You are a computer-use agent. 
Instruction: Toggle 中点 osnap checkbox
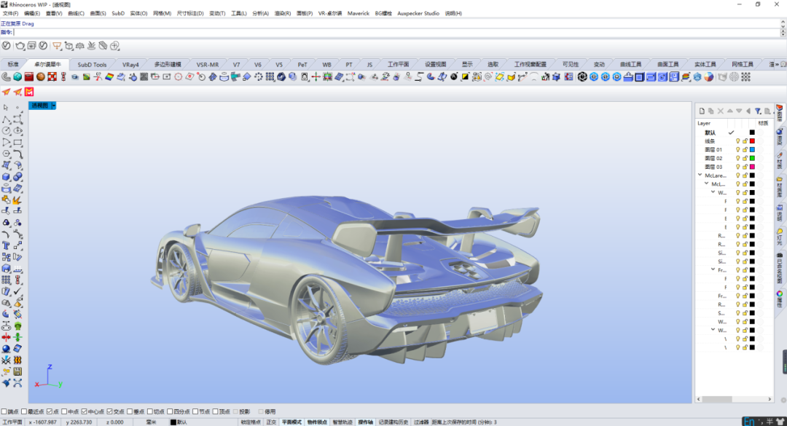tap(63, 411)
